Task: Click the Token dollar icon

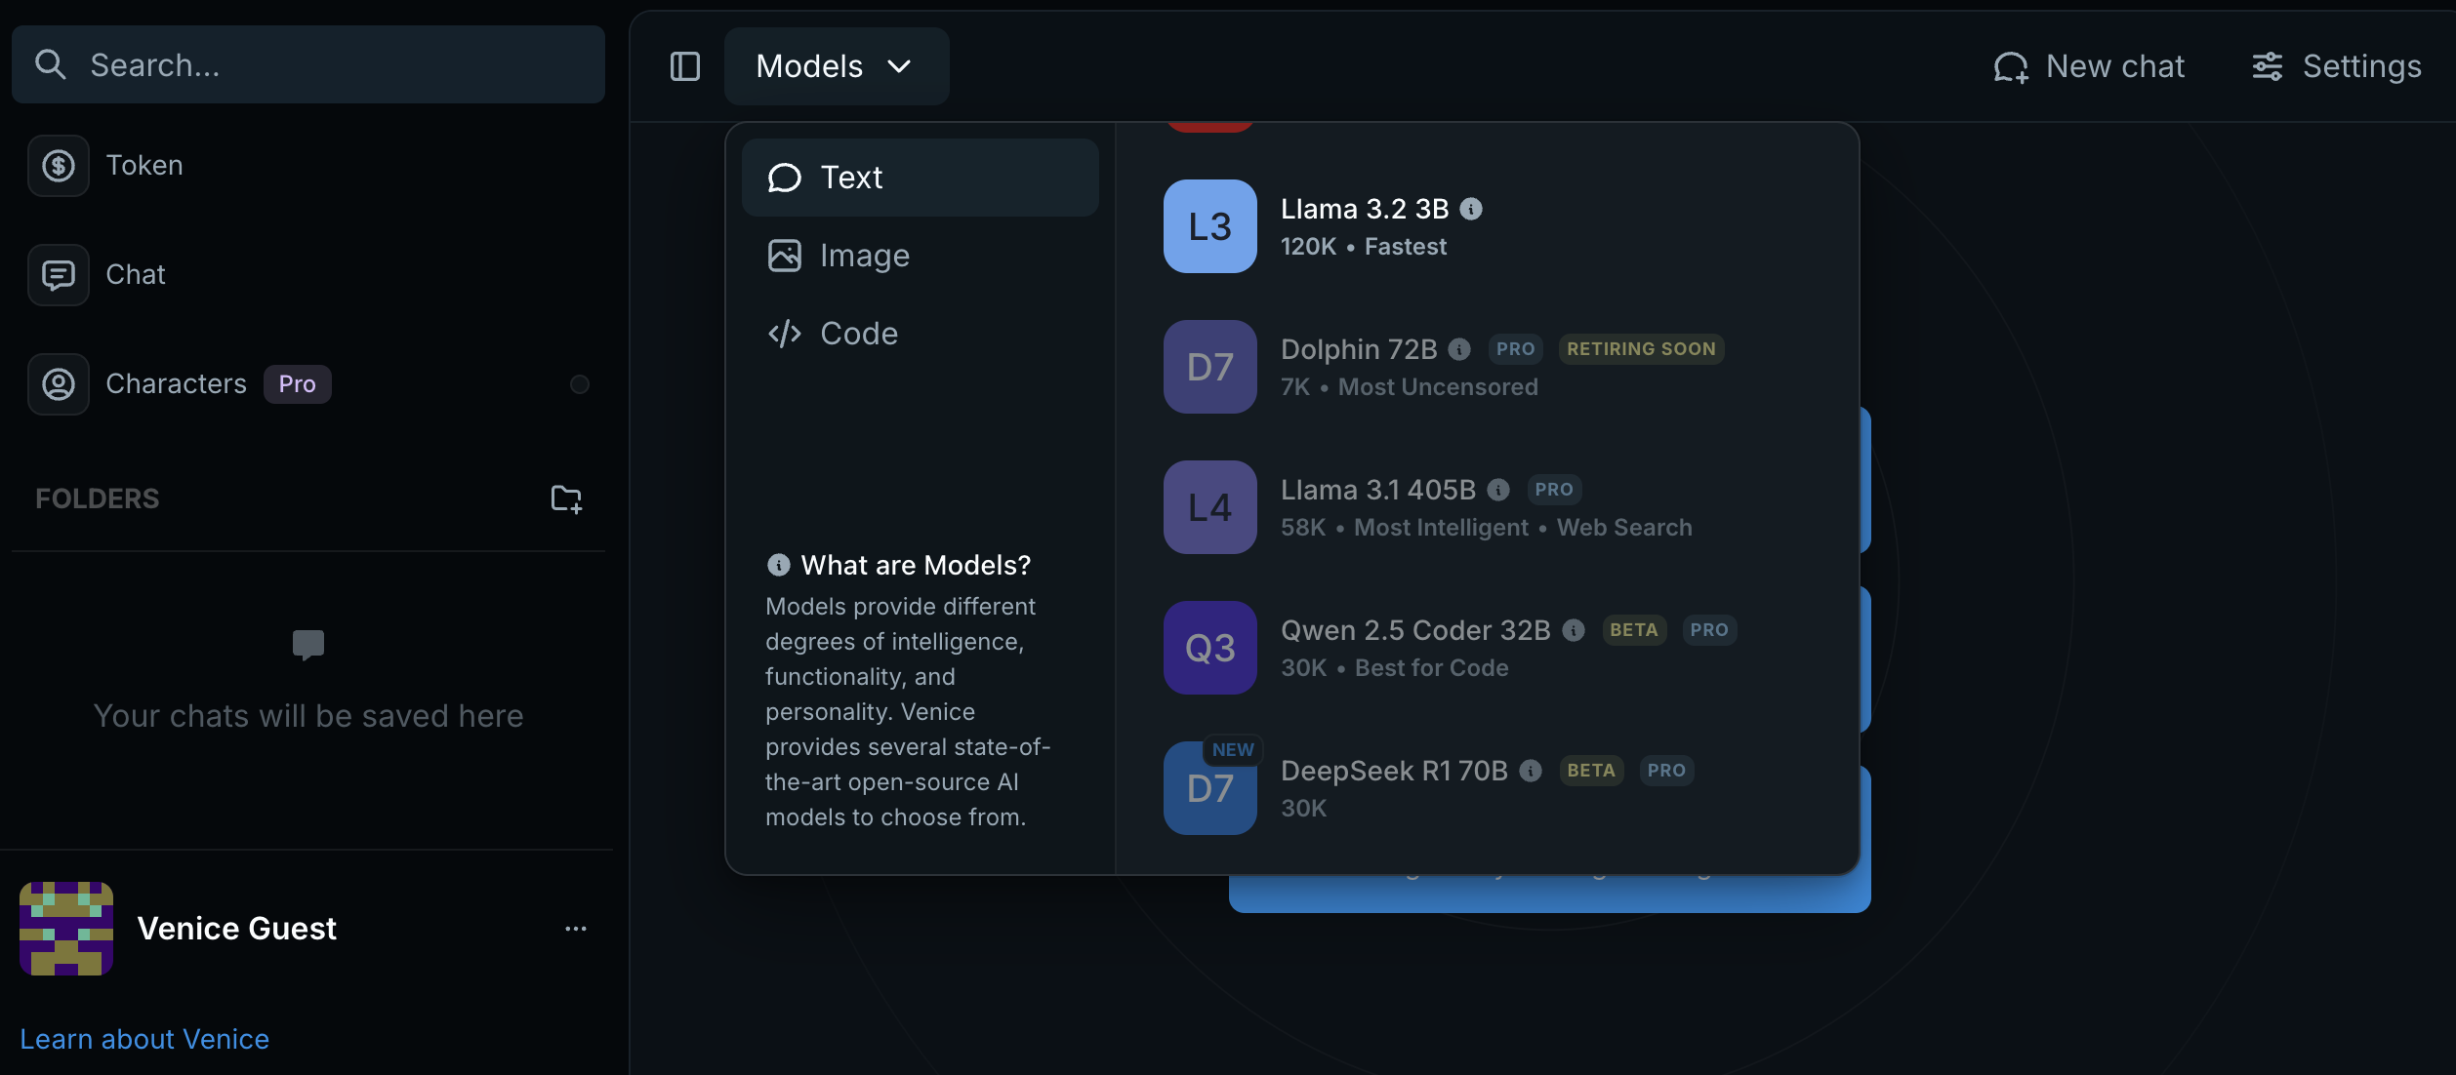Action: 59,166
